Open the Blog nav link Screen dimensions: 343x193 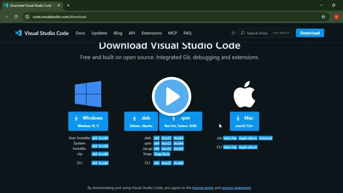tap(118, 33)
